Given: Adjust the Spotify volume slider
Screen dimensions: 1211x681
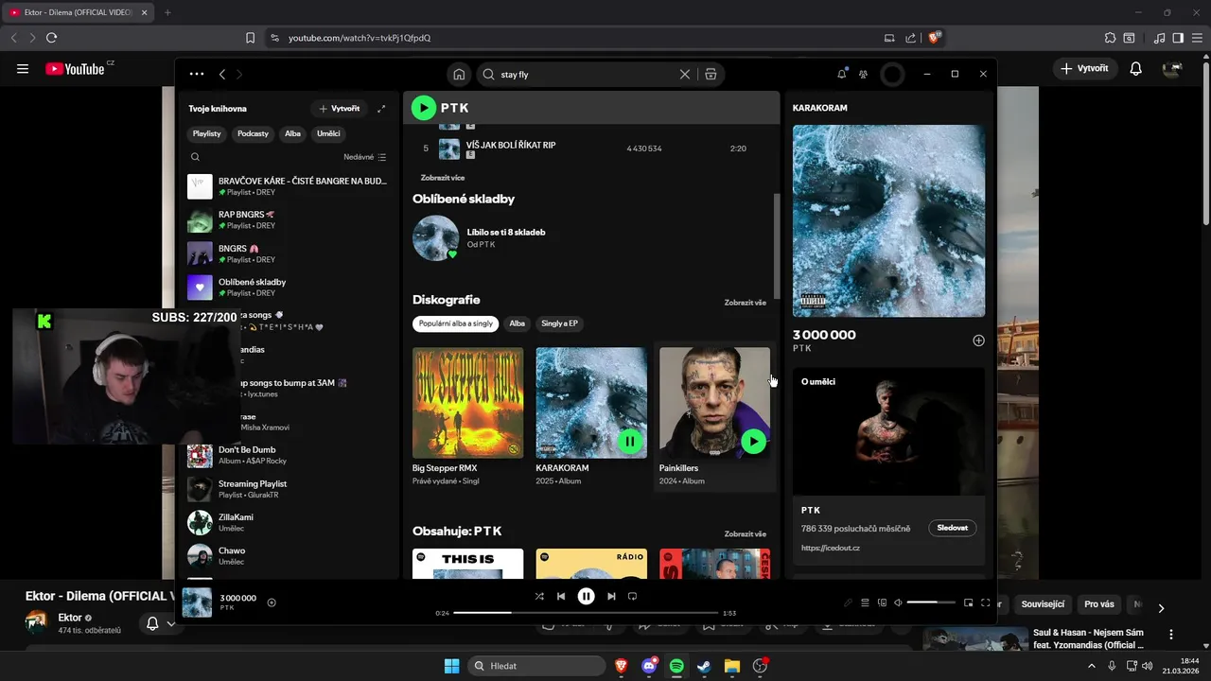Looking at the screenshot, I should click(x=931, y=602).
